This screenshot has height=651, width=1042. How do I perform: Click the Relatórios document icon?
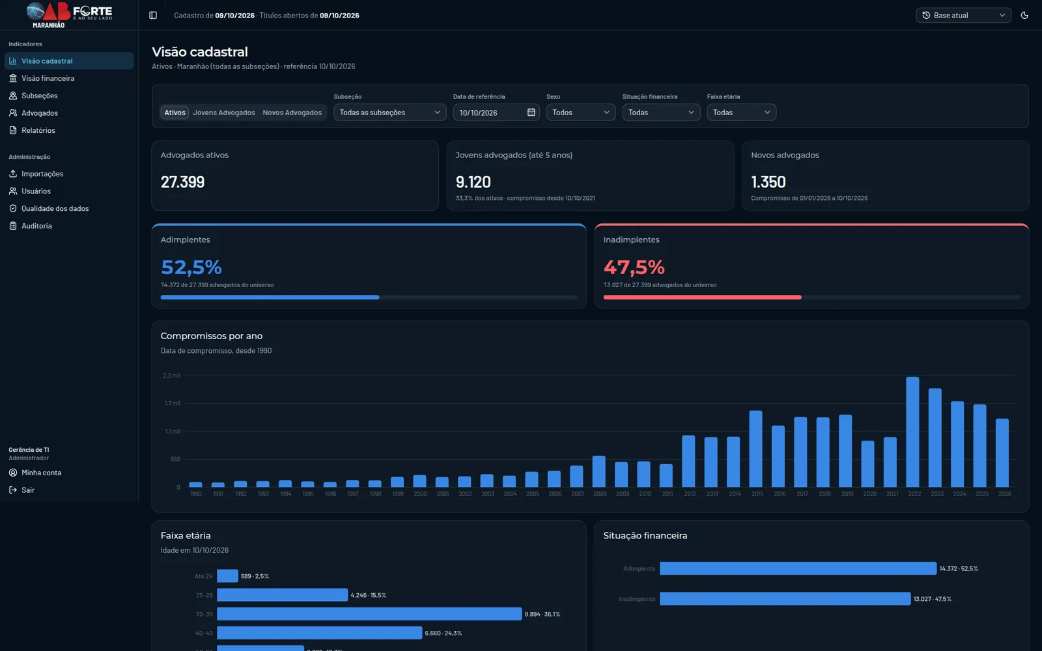[13, 130]
